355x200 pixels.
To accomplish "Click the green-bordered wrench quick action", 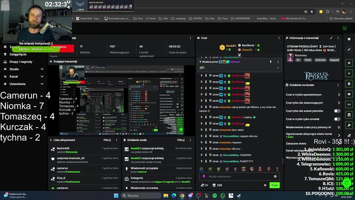I will [x=349, y=125].
